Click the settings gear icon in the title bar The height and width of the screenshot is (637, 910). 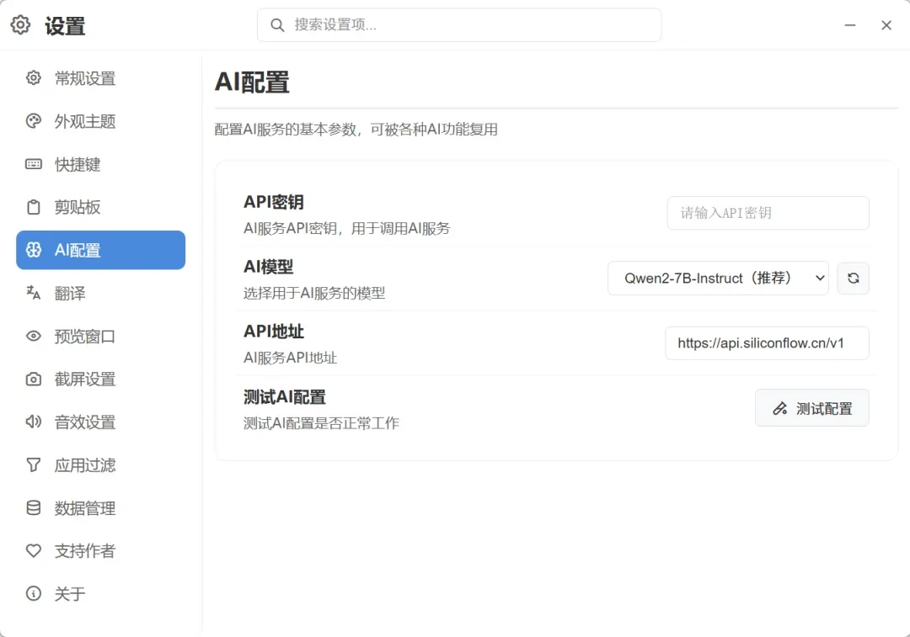20,25
